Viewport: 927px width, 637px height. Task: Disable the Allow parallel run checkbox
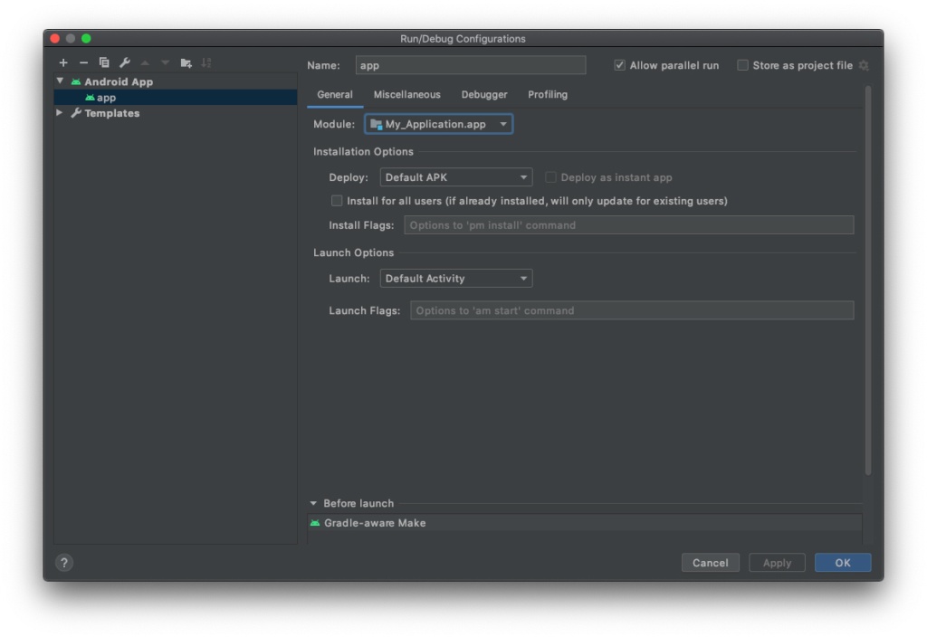[620, 65]
